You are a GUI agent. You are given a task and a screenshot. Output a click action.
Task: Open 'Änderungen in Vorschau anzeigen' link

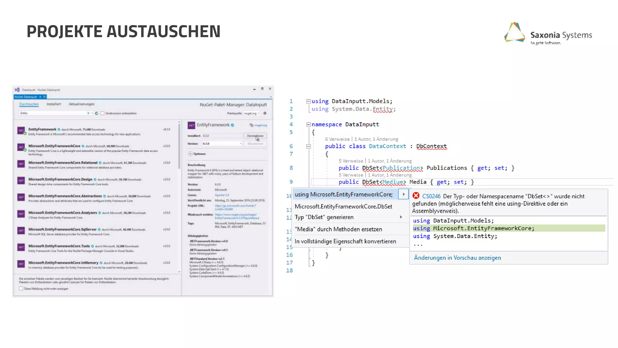pyautogui.click(x=457, y=258)
